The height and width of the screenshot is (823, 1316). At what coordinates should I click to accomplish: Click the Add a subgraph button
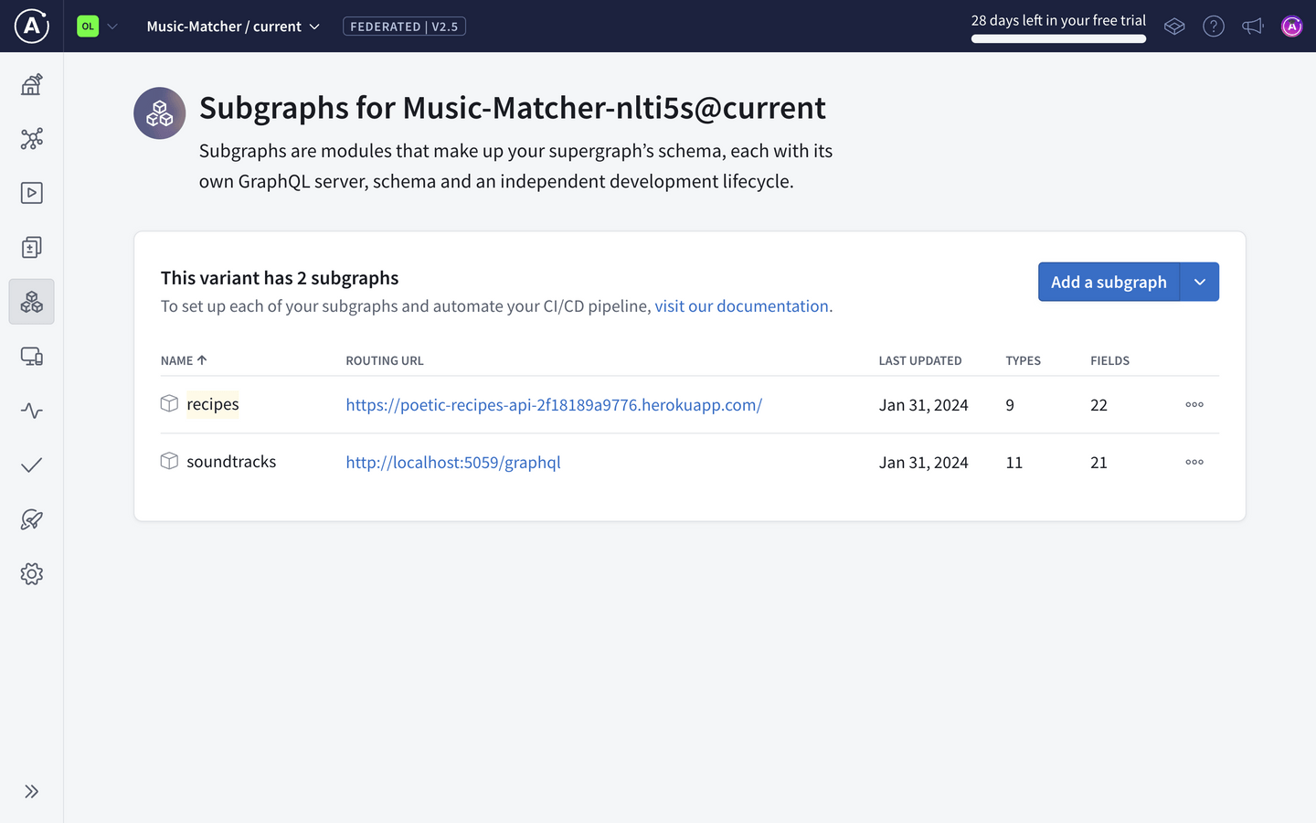coord(1109,282)
